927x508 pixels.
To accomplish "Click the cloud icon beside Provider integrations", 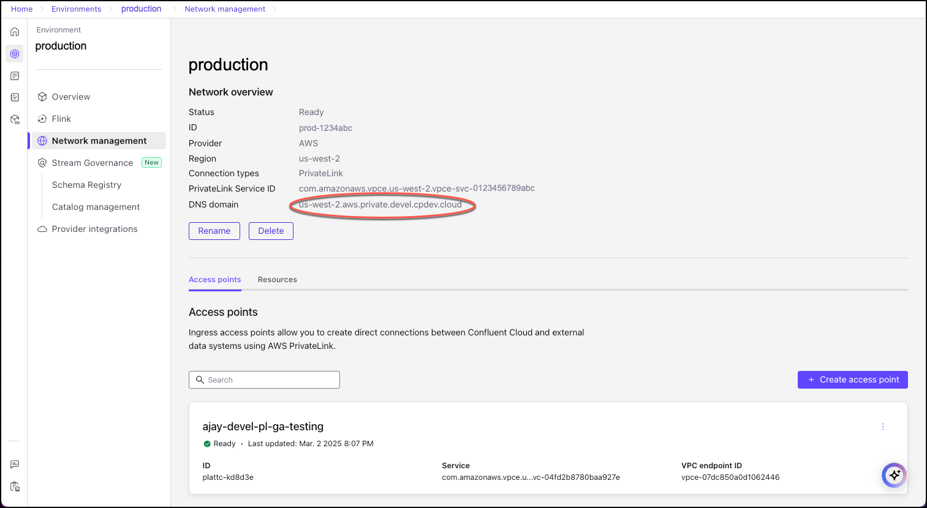I will point(41,228).
